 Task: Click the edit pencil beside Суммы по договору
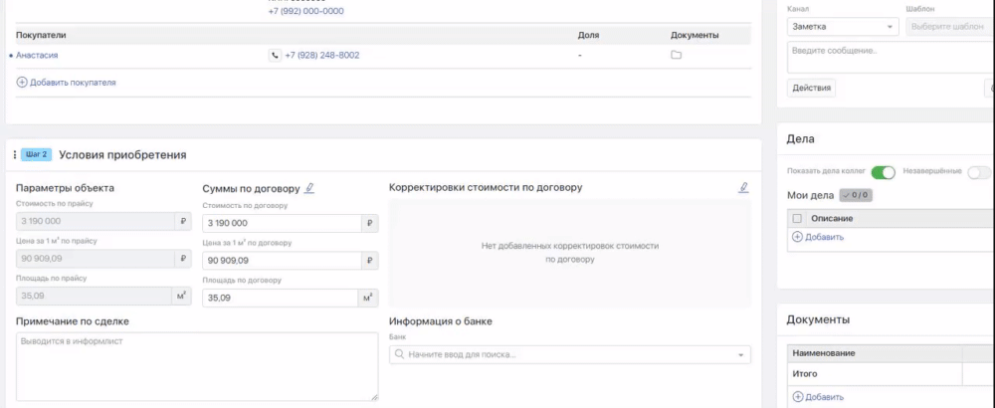point(309,187)
